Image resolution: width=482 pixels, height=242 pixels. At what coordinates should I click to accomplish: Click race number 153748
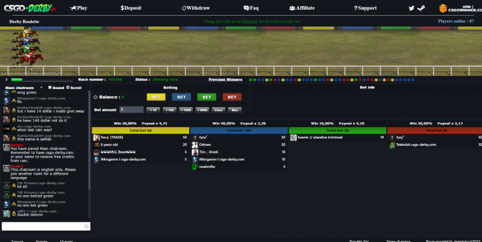coord(115,79)
